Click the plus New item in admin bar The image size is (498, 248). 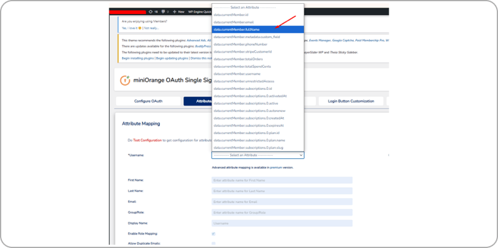pyautogui.click(x=179, y=12)
